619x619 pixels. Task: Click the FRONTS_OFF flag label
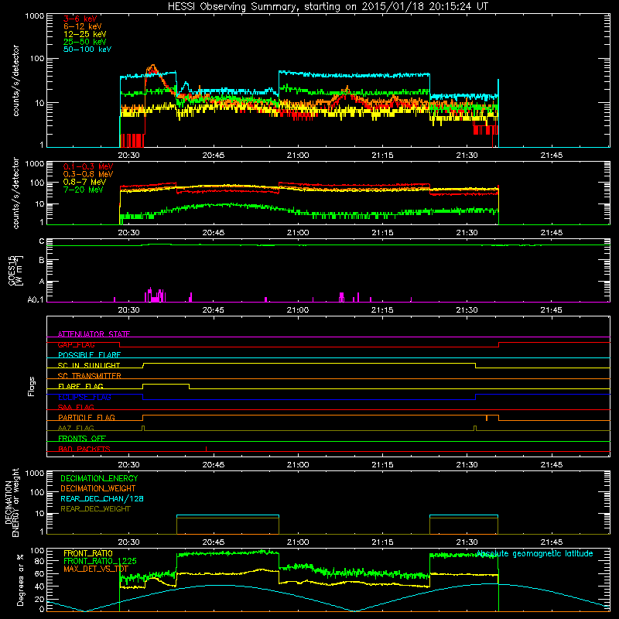click(x=82, y=439)
